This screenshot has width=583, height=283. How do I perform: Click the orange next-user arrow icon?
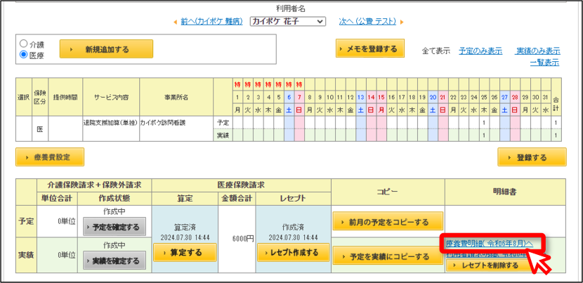click(402, 22)
